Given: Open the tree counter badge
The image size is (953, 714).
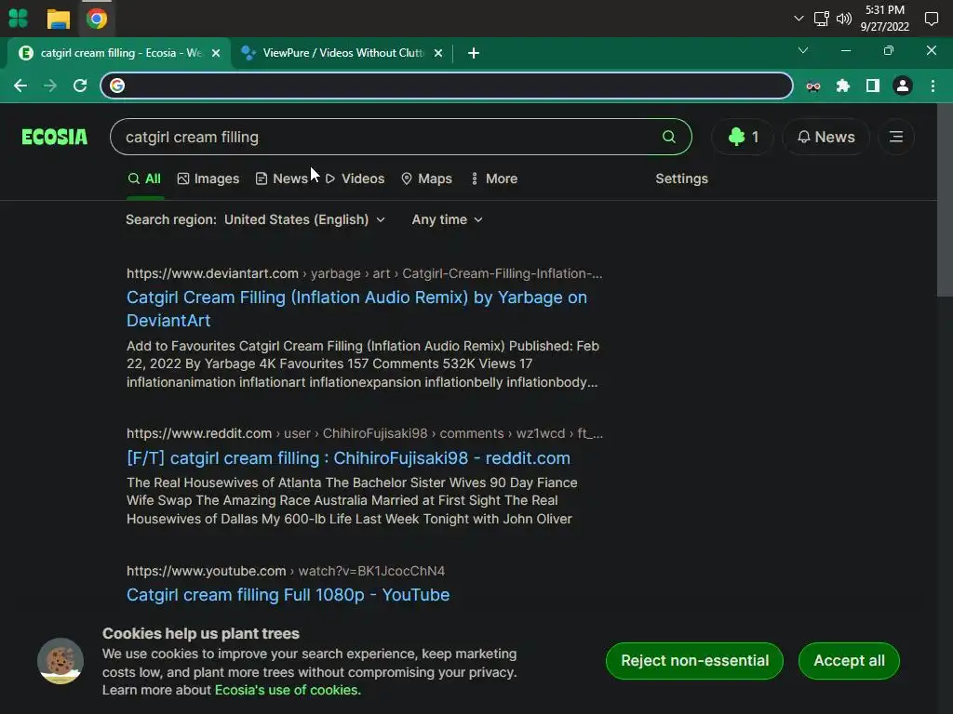Looking at the screenshot, I should 743,137.
